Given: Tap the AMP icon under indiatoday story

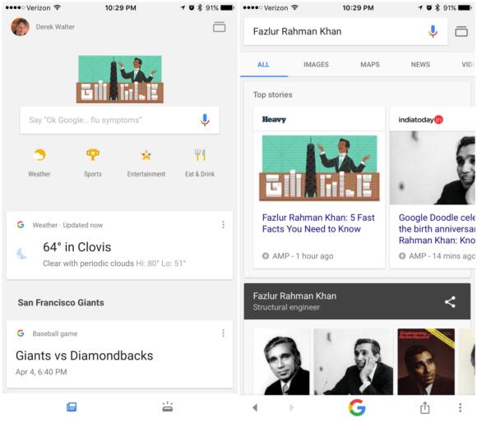Looking at the screenshot, I should (402, 256).
